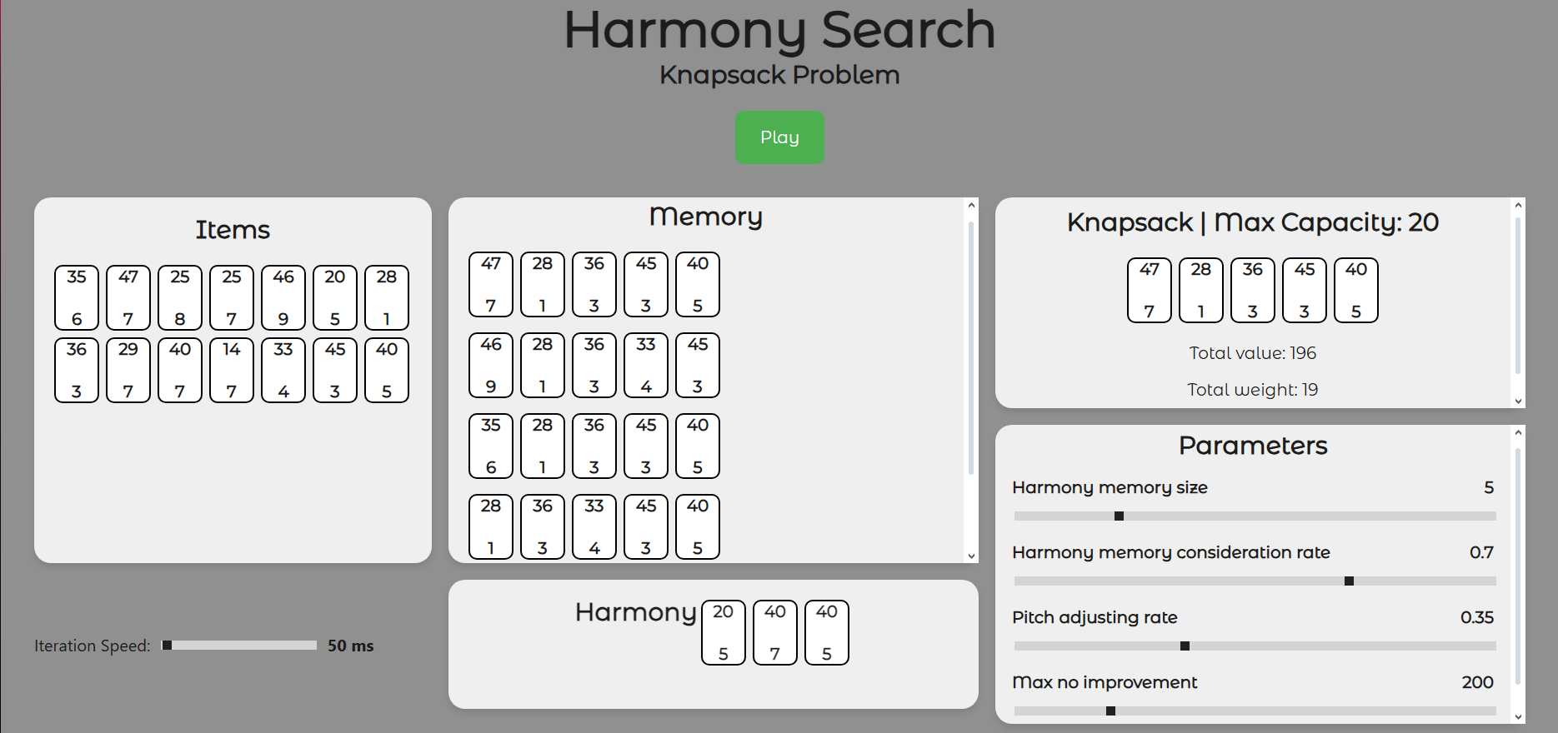Click the 29-value card in the Items panel

tap(128, 370)
